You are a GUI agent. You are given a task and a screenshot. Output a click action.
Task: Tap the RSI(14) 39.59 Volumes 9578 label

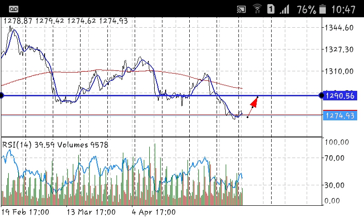pos(55,145)
